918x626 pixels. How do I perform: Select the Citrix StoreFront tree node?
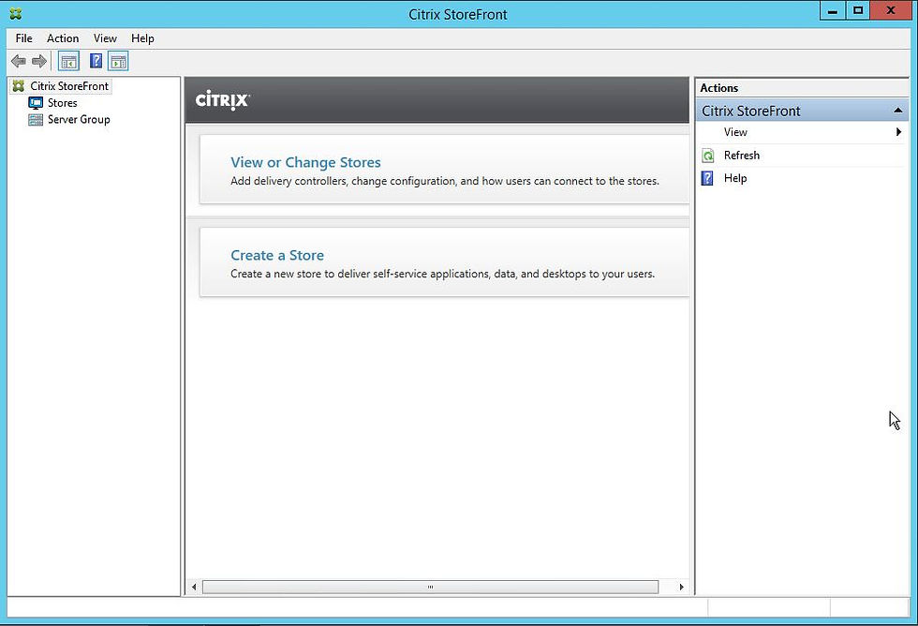click(x=69, y=86)
